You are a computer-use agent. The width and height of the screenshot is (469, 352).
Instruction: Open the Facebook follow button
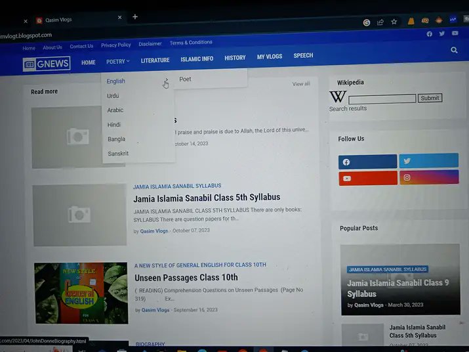[x=367, y=162]
